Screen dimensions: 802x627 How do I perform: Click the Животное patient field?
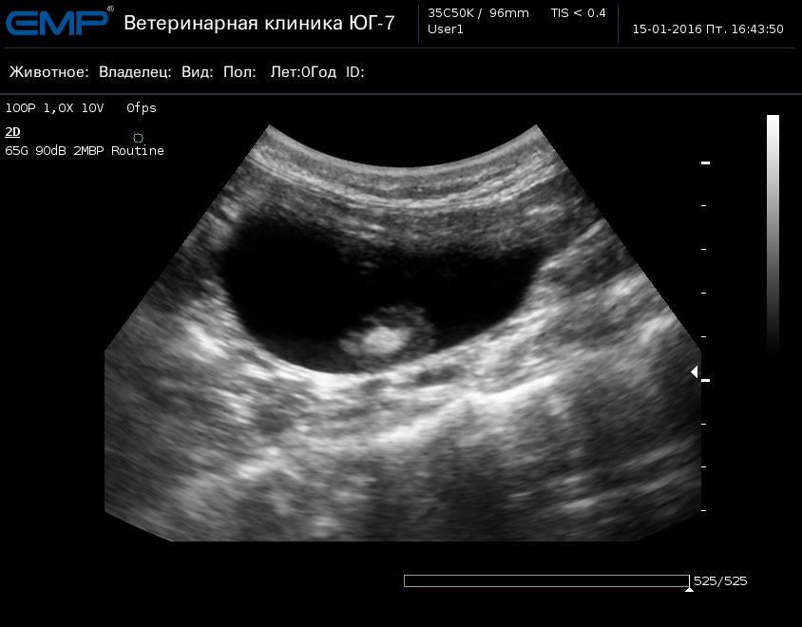(49, 72)
